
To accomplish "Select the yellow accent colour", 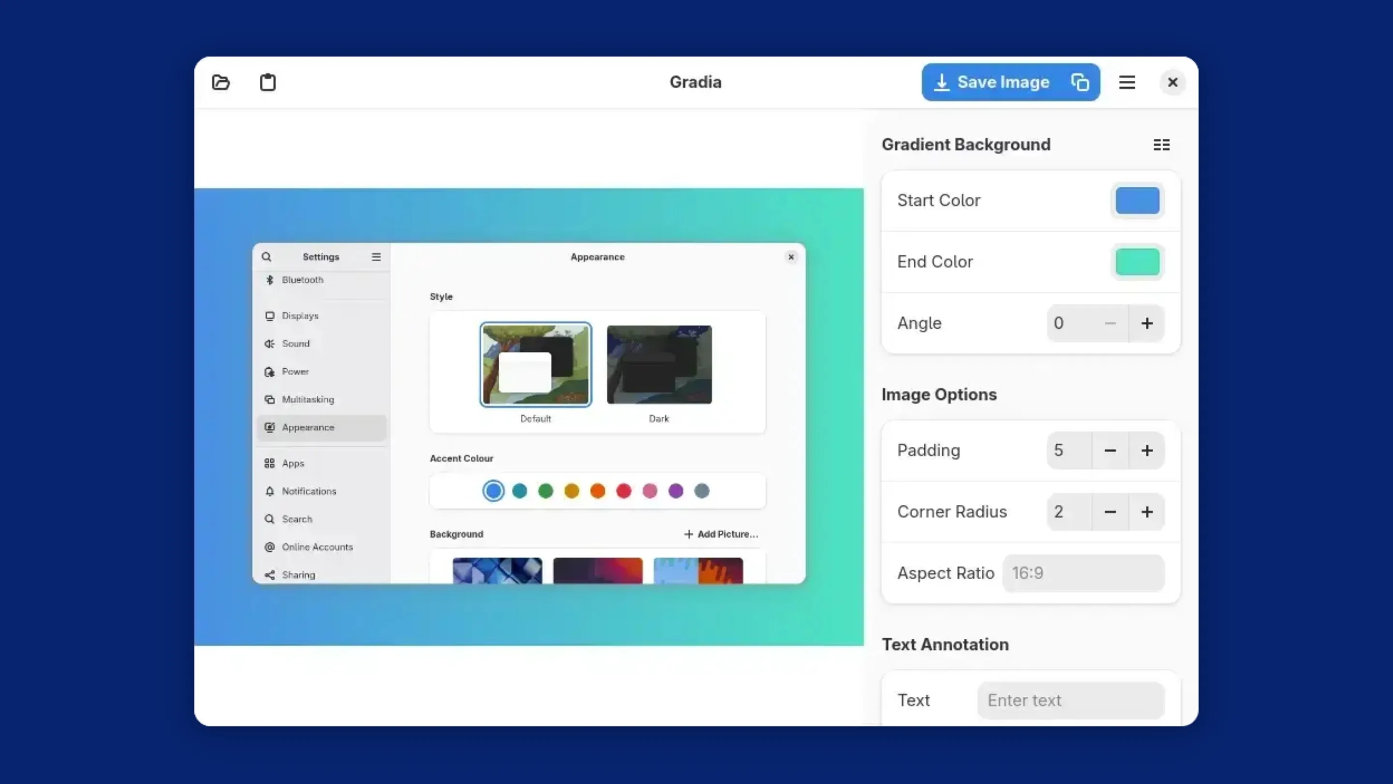I will [x=572, y=491].
